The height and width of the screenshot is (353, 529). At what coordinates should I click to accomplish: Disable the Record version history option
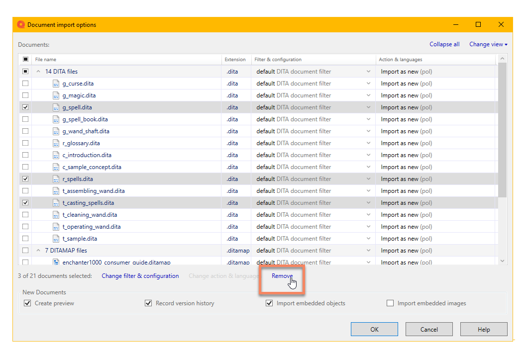[x=148, y=303]
